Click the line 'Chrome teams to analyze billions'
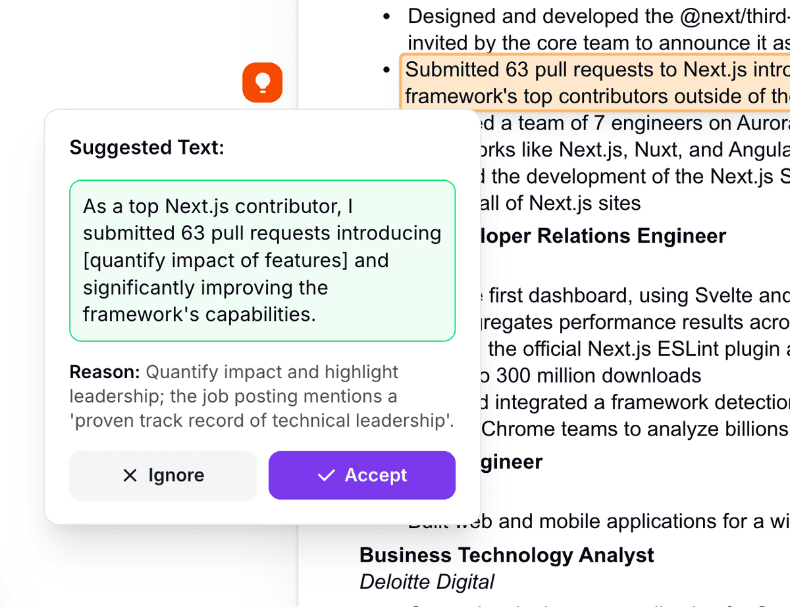Screen dimensions: 790x607 click(635, 429)
